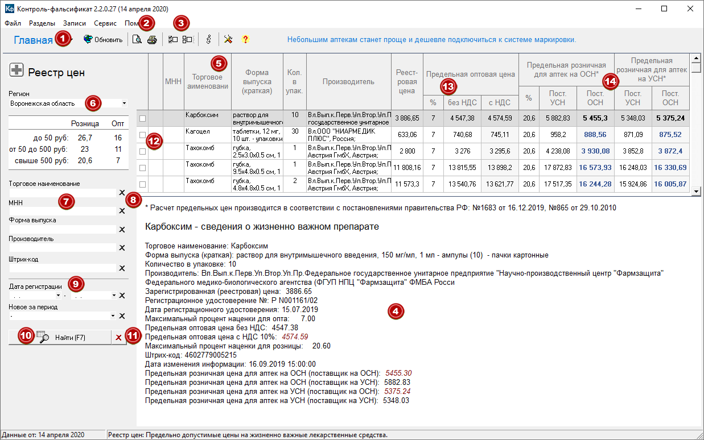Click the red X reset-search button
The width and height of the screenshot is (704, 440).
pos(118,338)
